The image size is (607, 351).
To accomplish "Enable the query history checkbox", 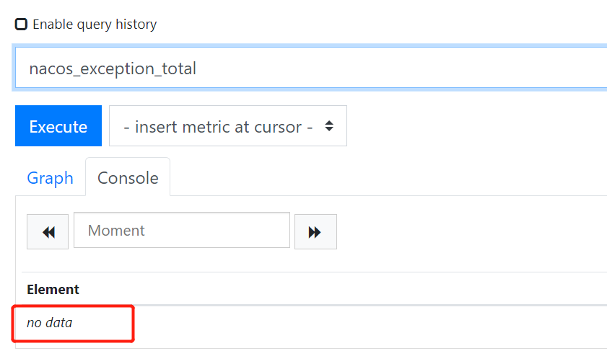I will [21, 24].
